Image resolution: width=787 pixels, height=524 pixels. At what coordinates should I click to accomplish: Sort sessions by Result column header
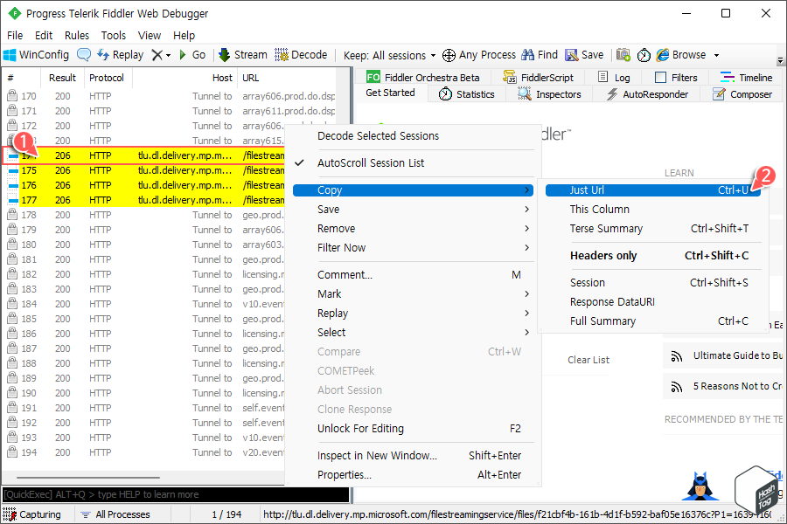[62, 78]
